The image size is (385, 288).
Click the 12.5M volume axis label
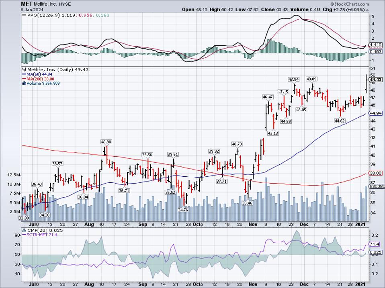(x=14, y=175)
